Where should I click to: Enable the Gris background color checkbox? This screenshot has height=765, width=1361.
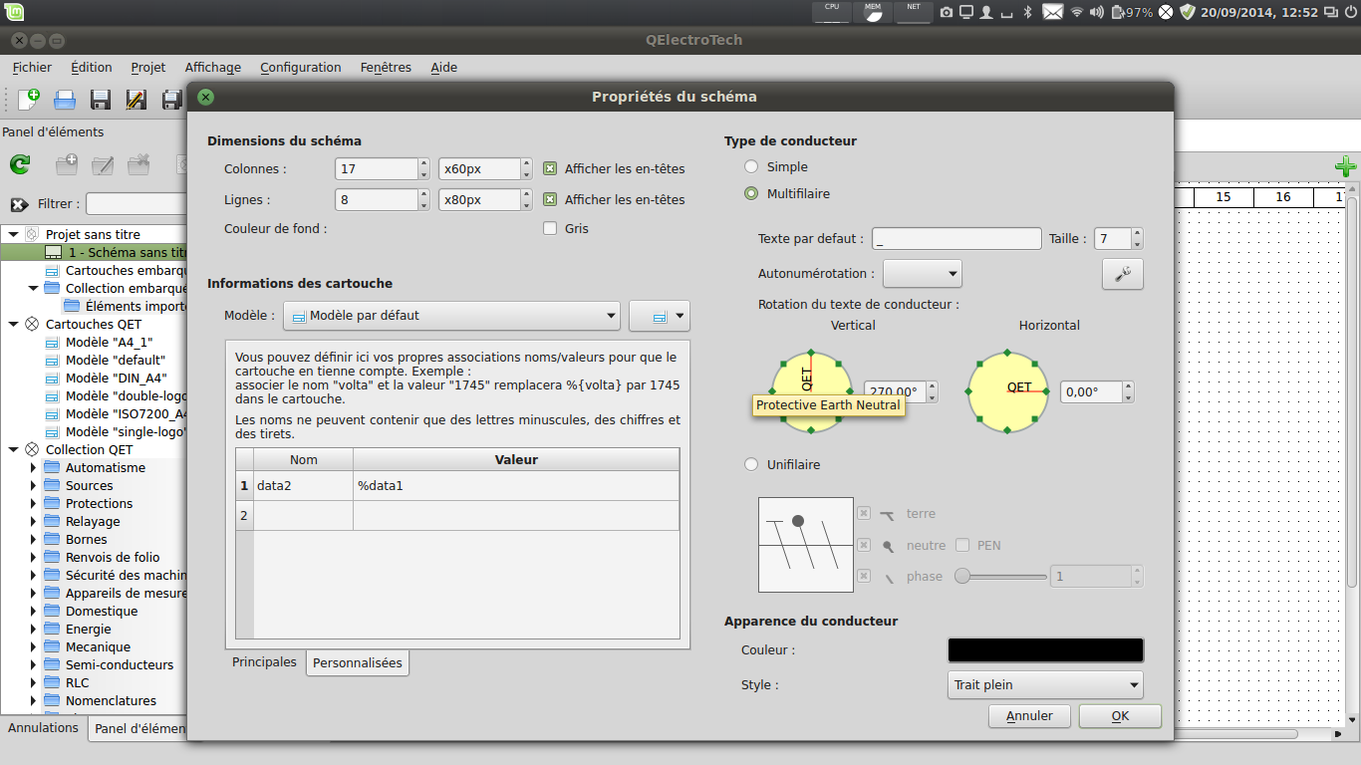[x=550, y=229]
